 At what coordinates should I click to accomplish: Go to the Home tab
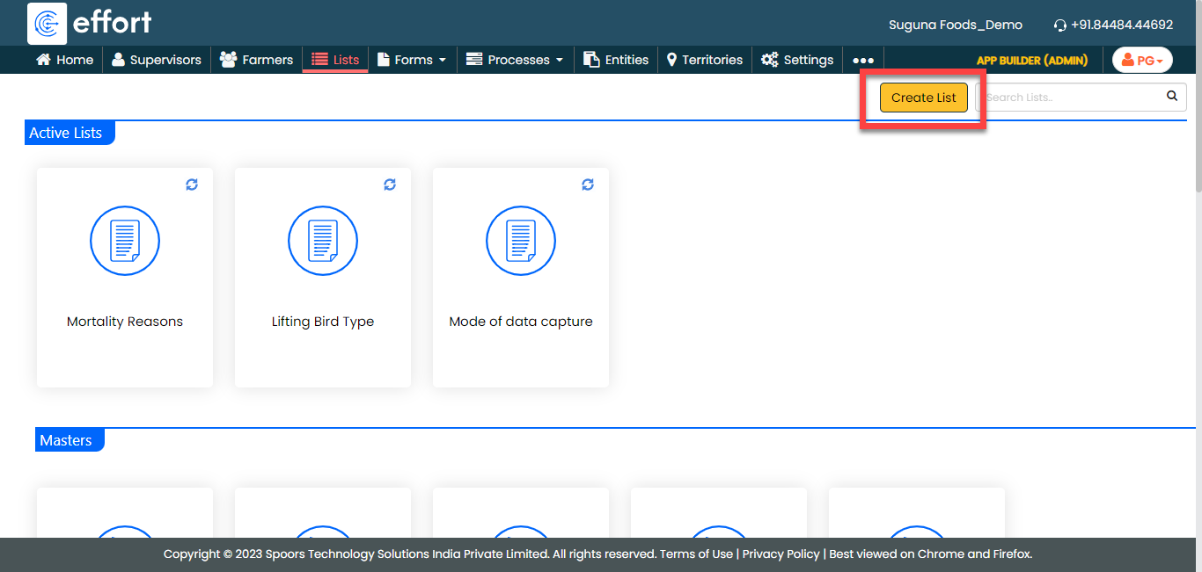[x=64, y=60]
